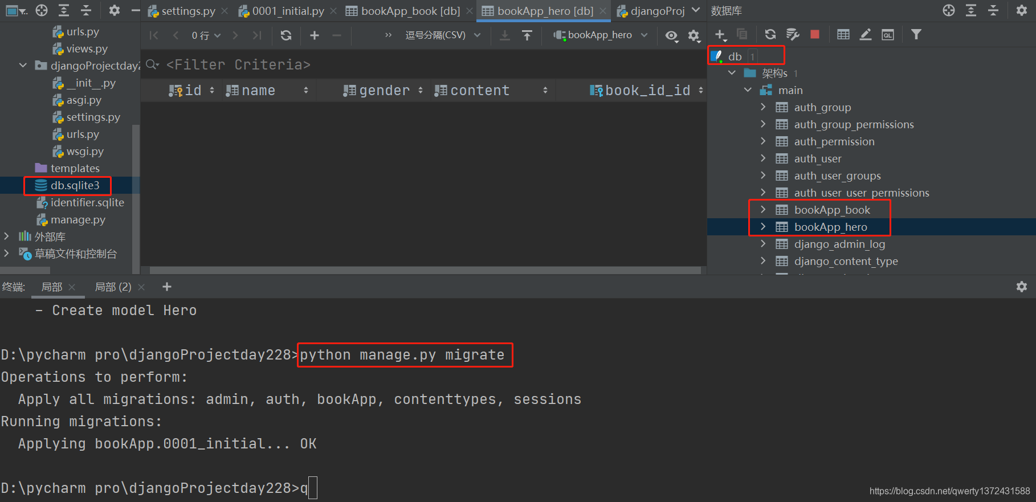This screenshot has width=1036, height=502.
Task: Collapse all items in project panel
Action: pyautogui.click(x=86, y=10)
